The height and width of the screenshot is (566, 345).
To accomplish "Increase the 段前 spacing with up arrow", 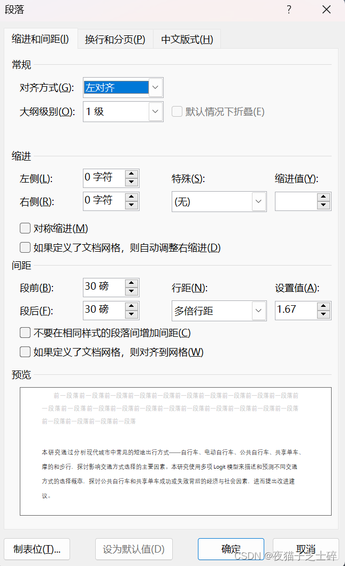I will point(132,283).
